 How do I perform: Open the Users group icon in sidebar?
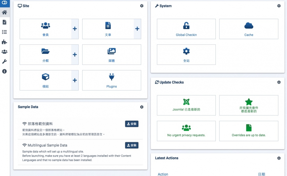pos(4,52)
